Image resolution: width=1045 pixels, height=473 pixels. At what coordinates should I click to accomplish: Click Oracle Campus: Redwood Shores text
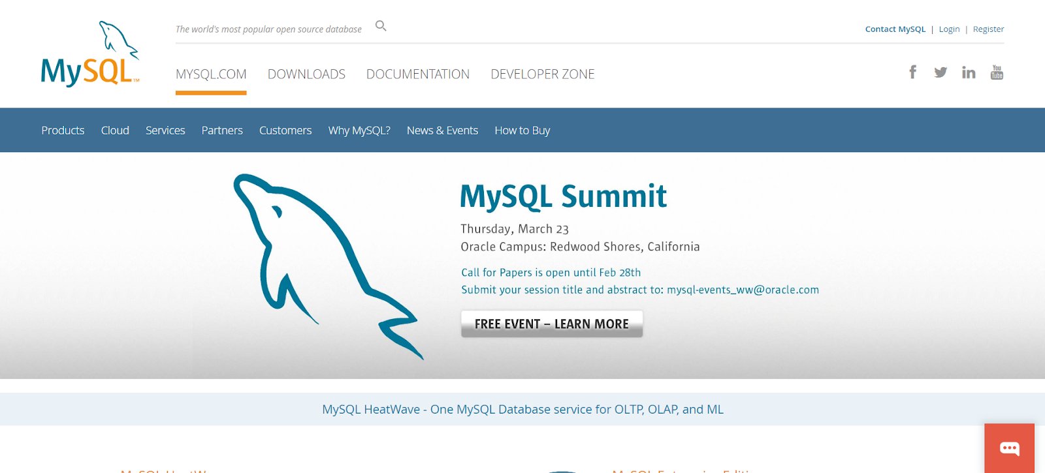(x=580, y=247)
